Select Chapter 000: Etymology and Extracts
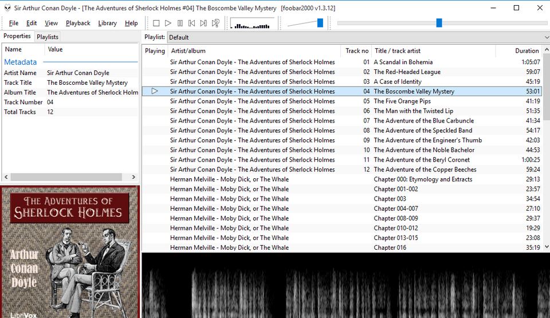 (x=342, y=179)
